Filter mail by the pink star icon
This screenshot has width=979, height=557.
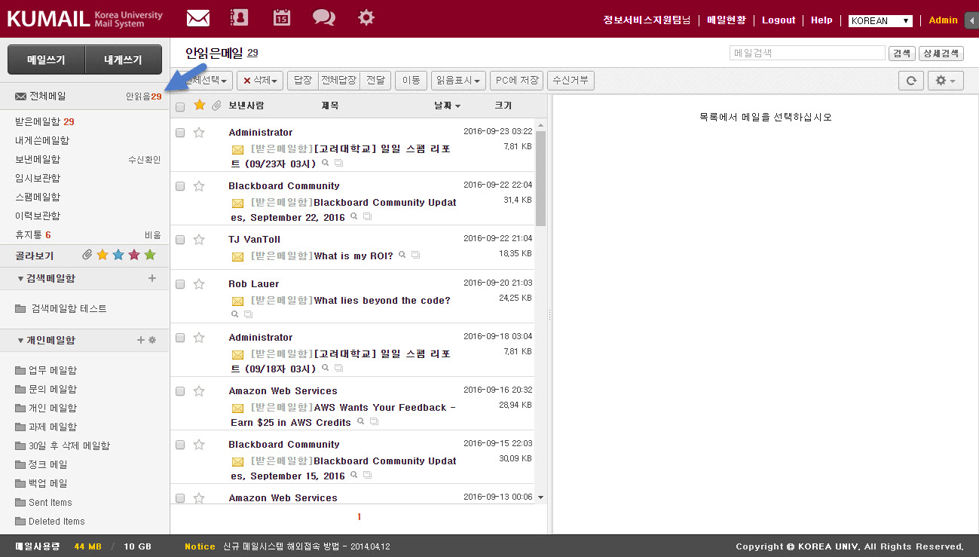pos(134,256)
